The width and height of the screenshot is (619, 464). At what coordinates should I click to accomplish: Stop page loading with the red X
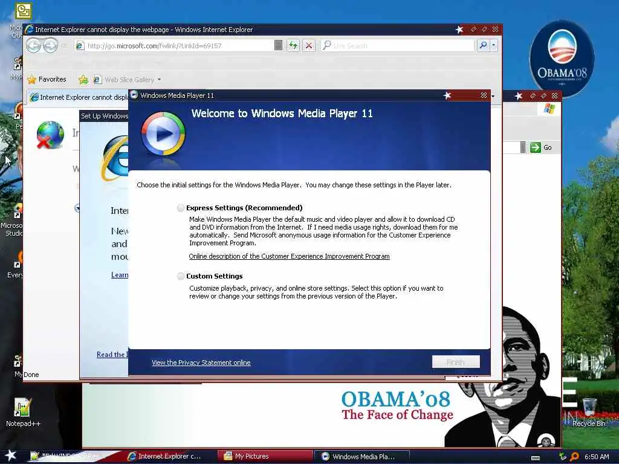(309, 45)
